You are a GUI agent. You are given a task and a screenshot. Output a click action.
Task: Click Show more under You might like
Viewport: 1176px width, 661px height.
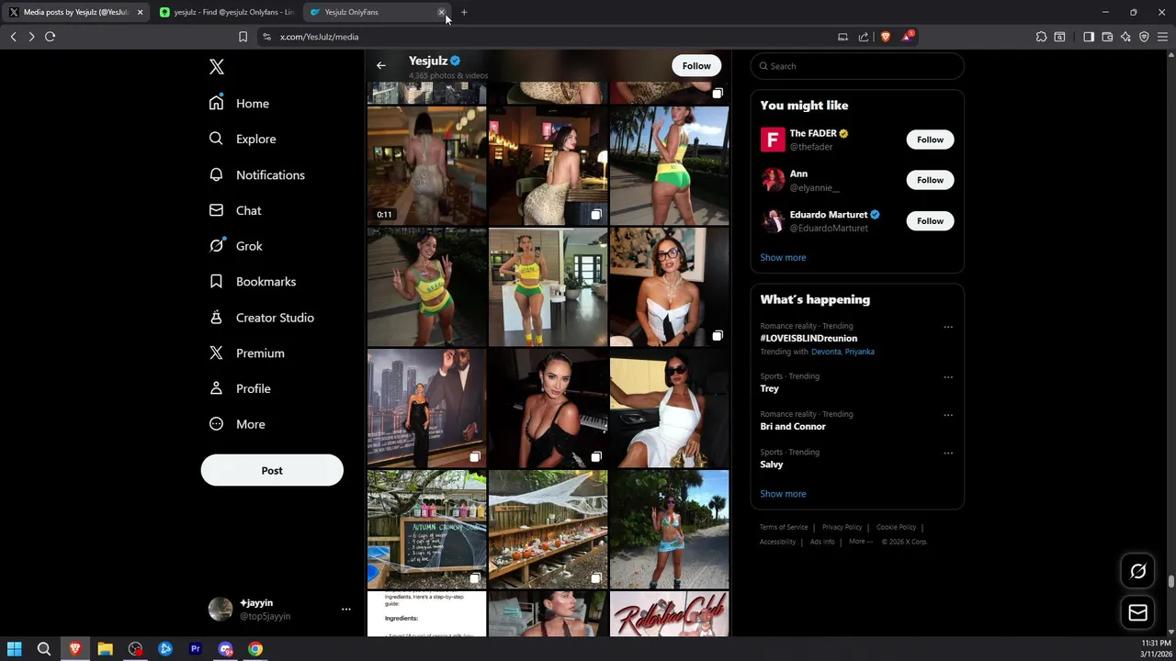(x=783, y=257)
